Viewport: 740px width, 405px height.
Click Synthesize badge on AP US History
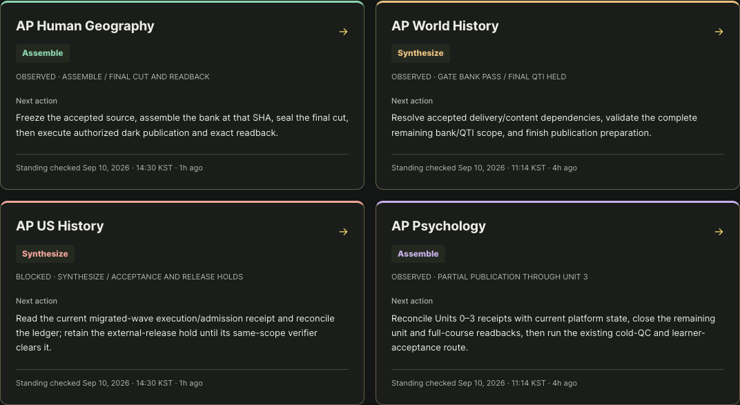coord(45,254)
